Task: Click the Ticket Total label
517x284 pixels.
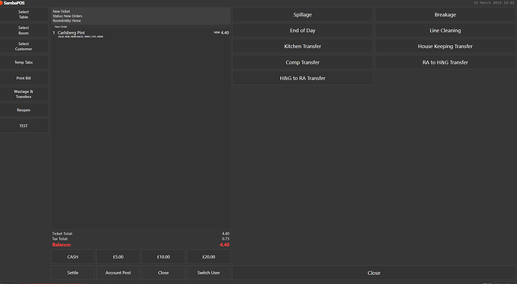Action: pos(62,234)
